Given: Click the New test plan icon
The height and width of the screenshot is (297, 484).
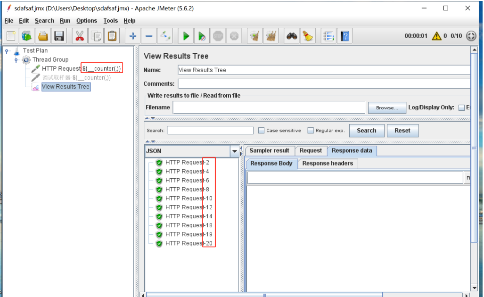Looking at the screenshot, I should pos(11,36).
